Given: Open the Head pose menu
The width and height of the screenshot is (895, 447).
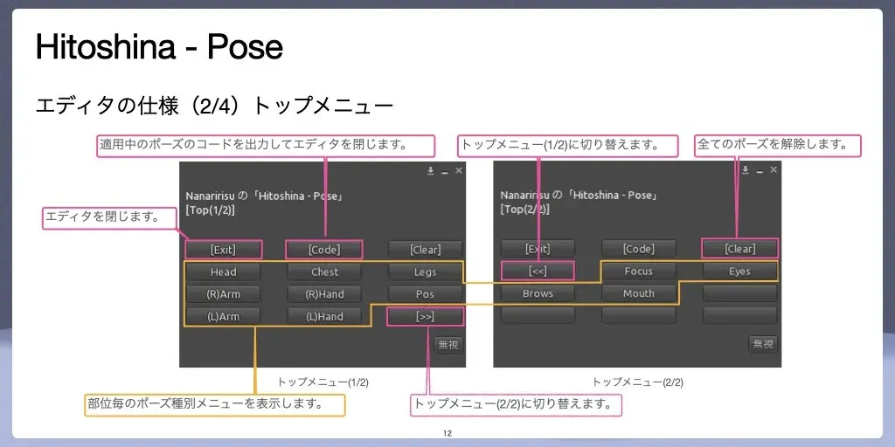Looking at the screenshot, I should [223, 272].
